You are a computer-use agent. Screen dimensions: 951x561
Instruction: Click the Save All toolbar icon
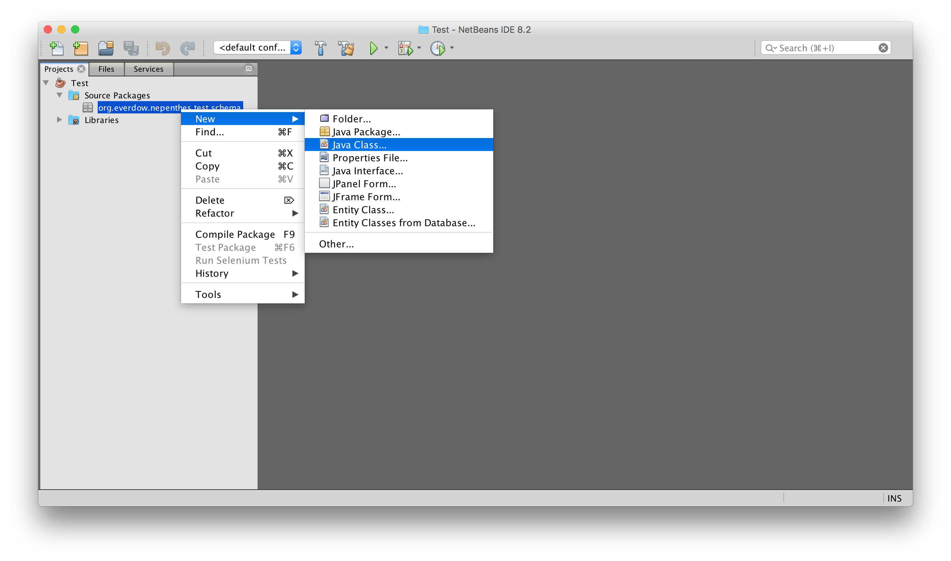(x=131, y=48)
